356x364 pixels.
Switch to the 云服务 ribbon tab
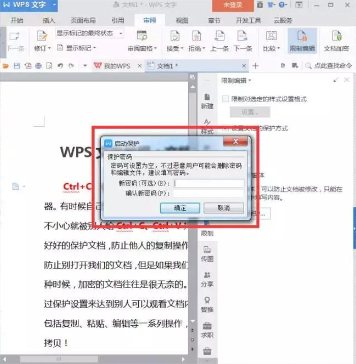point(283,20)
